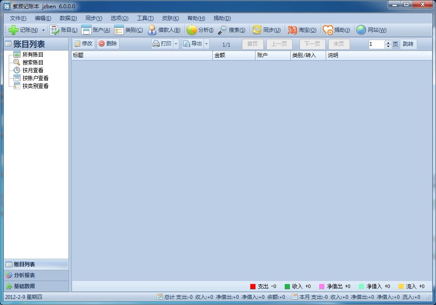The height and width of the screenshot is (305, 436).
Task: Click the 借款人 borrower icon
Action: tap(152, 30)
